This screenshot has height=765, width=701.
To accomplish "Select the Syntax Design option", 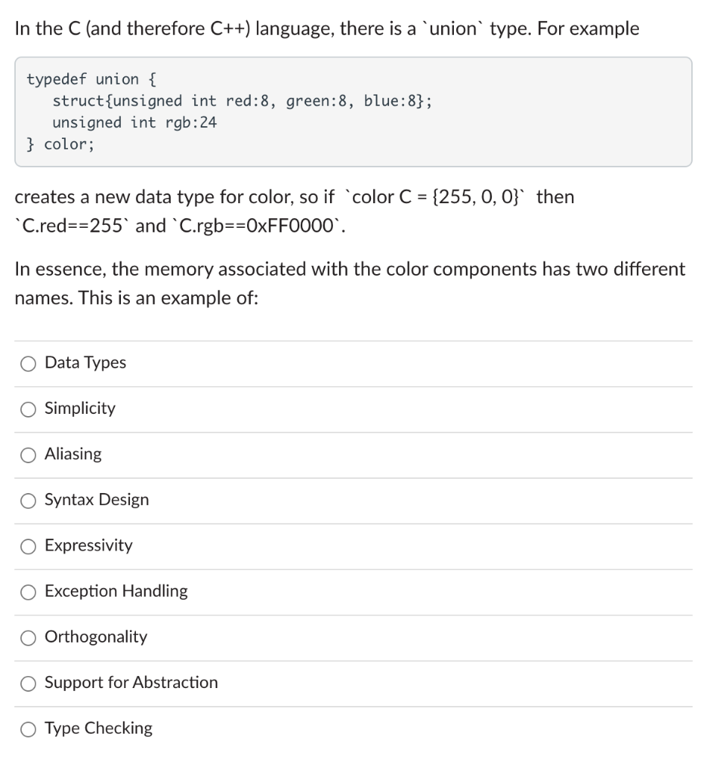I will (x=28, y=501).
